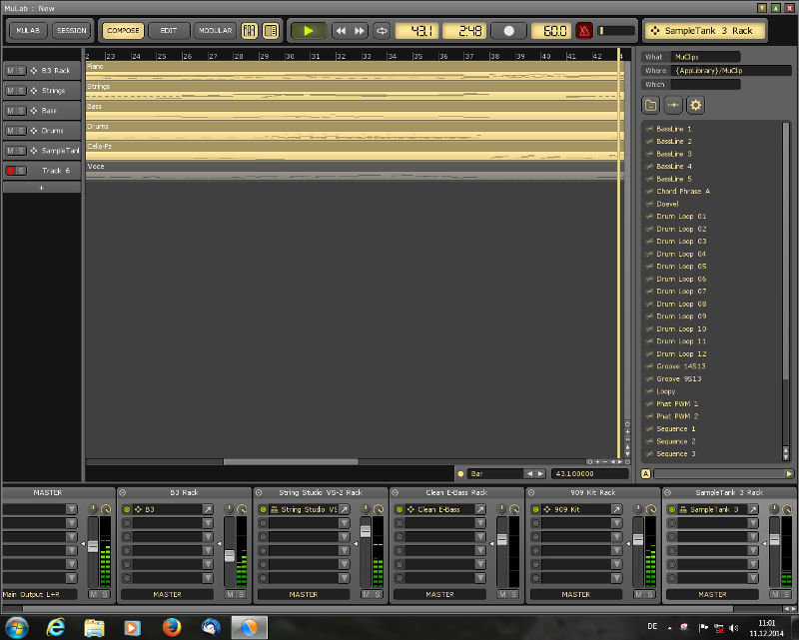This screenshot has height=640, width=799.
Task: Click the round record button
Action: click(508, 31)
